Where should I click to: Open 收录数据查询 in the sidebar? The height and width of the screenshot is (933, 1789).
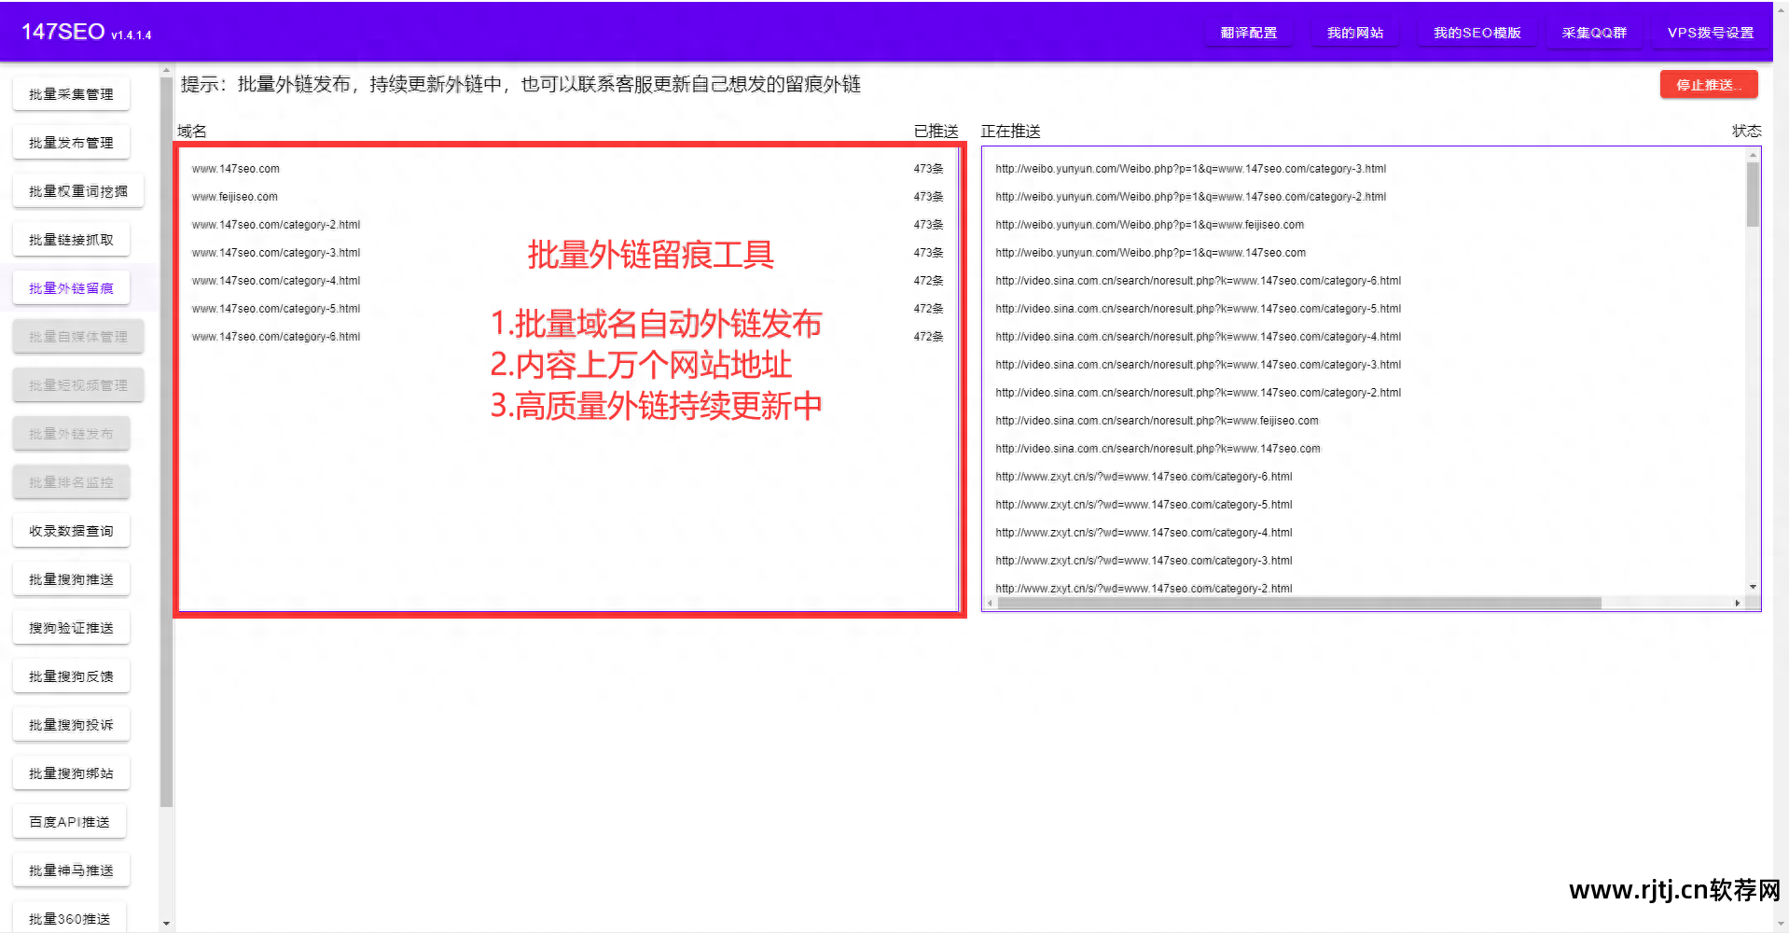pyautogui.click(x=71, y=530)
